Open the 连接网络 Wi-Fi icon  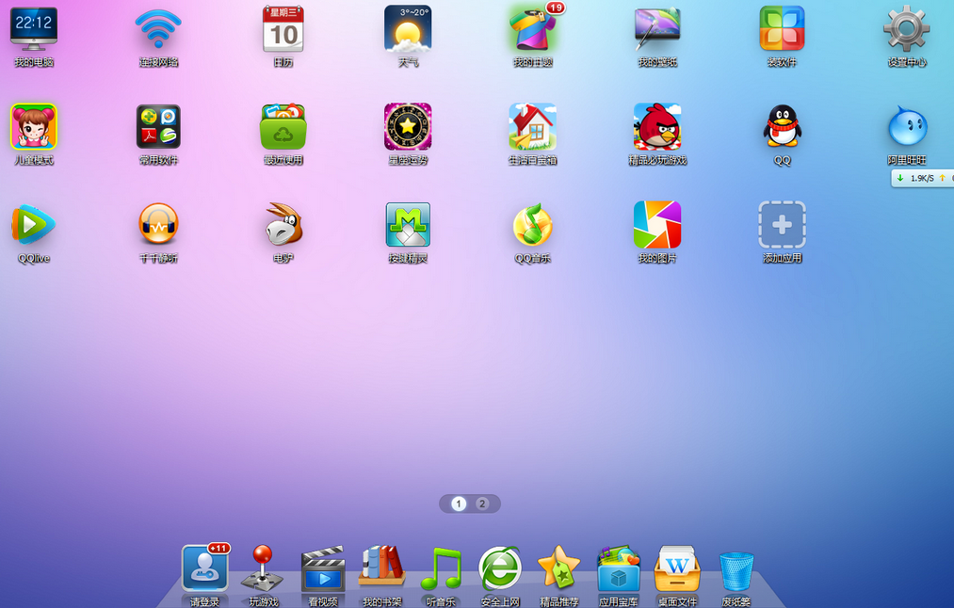(x=158, y=28)
